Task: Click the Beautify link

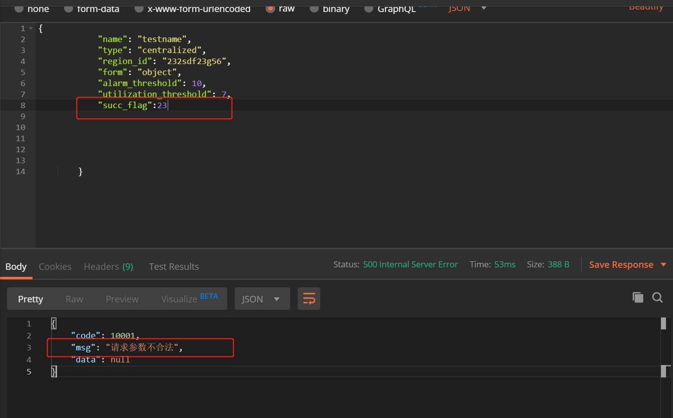Action: point(646,7)
